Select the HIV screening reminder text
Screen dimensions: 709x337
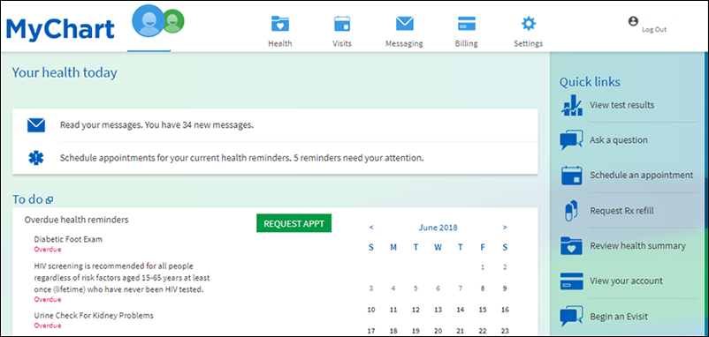coord(122,278)
